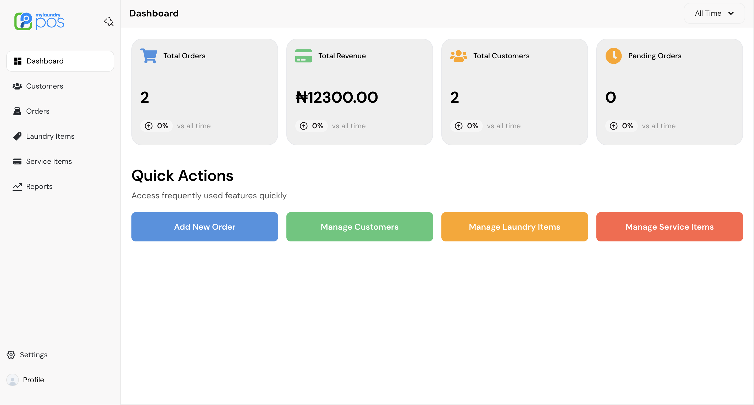754x405 pixels.
Task: Click the Pending Orders clock icon
Action: 613,55
